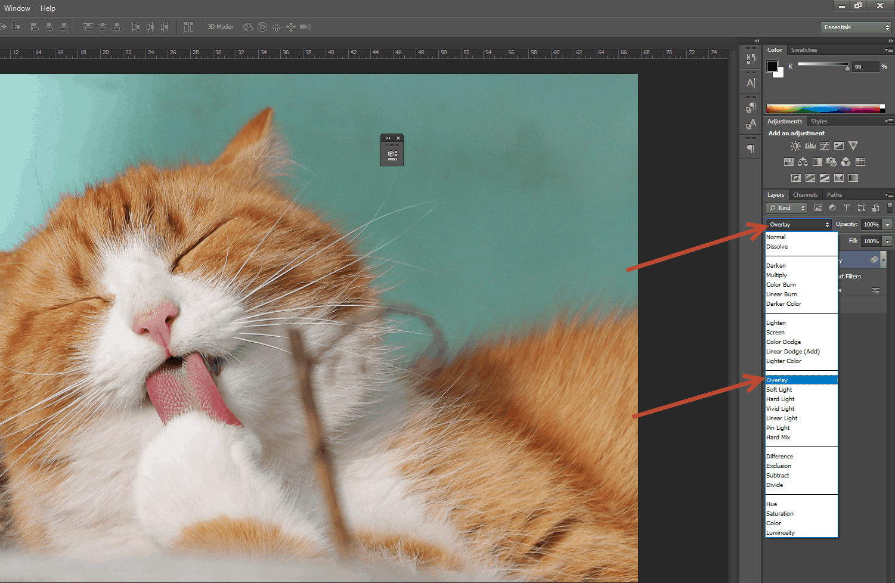Click the Pan 3D object icon
895x583 pixels.
pyautogui.click(x=277, y=27)
